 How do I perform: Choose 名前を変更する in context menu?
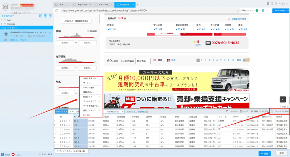click(x=90, y=78)
